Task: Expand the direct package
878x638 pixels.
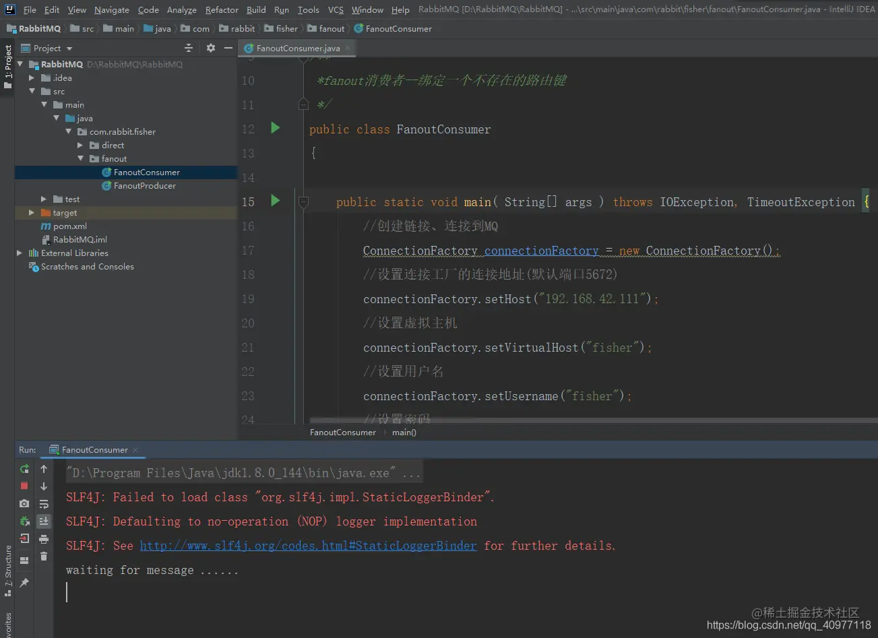Action: pyautogui.click(x=80, y=145)
